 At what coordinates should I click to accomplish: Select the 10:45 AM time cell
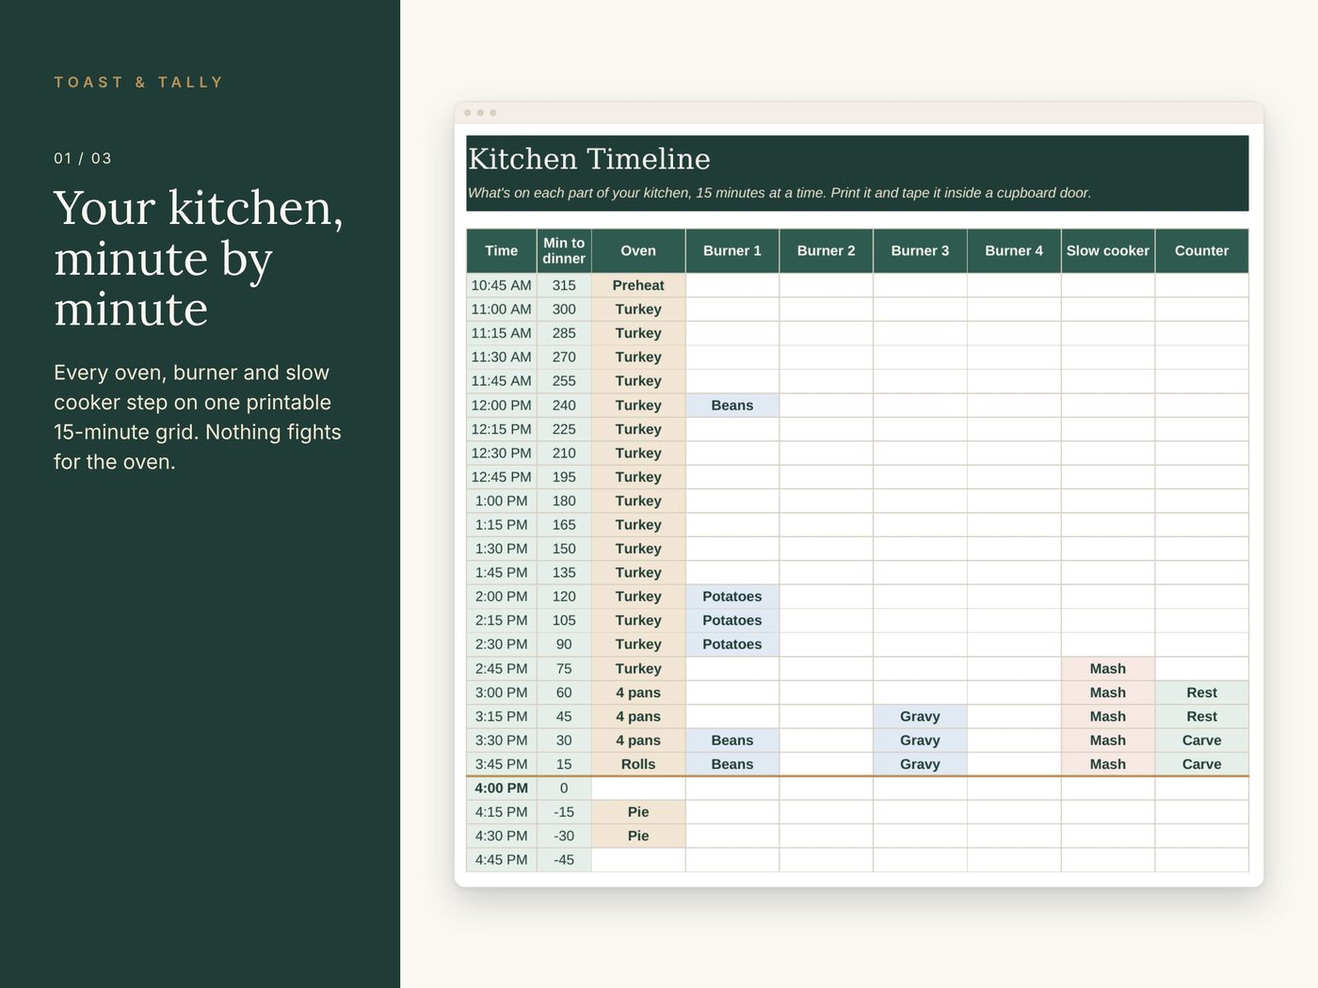click(502, 285)
